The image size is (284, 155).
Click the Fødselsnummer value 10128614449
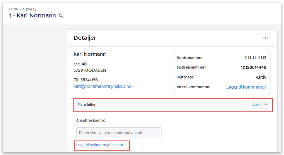[253, 67]
